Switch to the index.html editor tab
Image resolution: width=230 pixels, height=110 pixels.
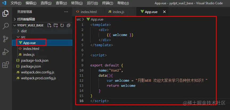point(88,12)
